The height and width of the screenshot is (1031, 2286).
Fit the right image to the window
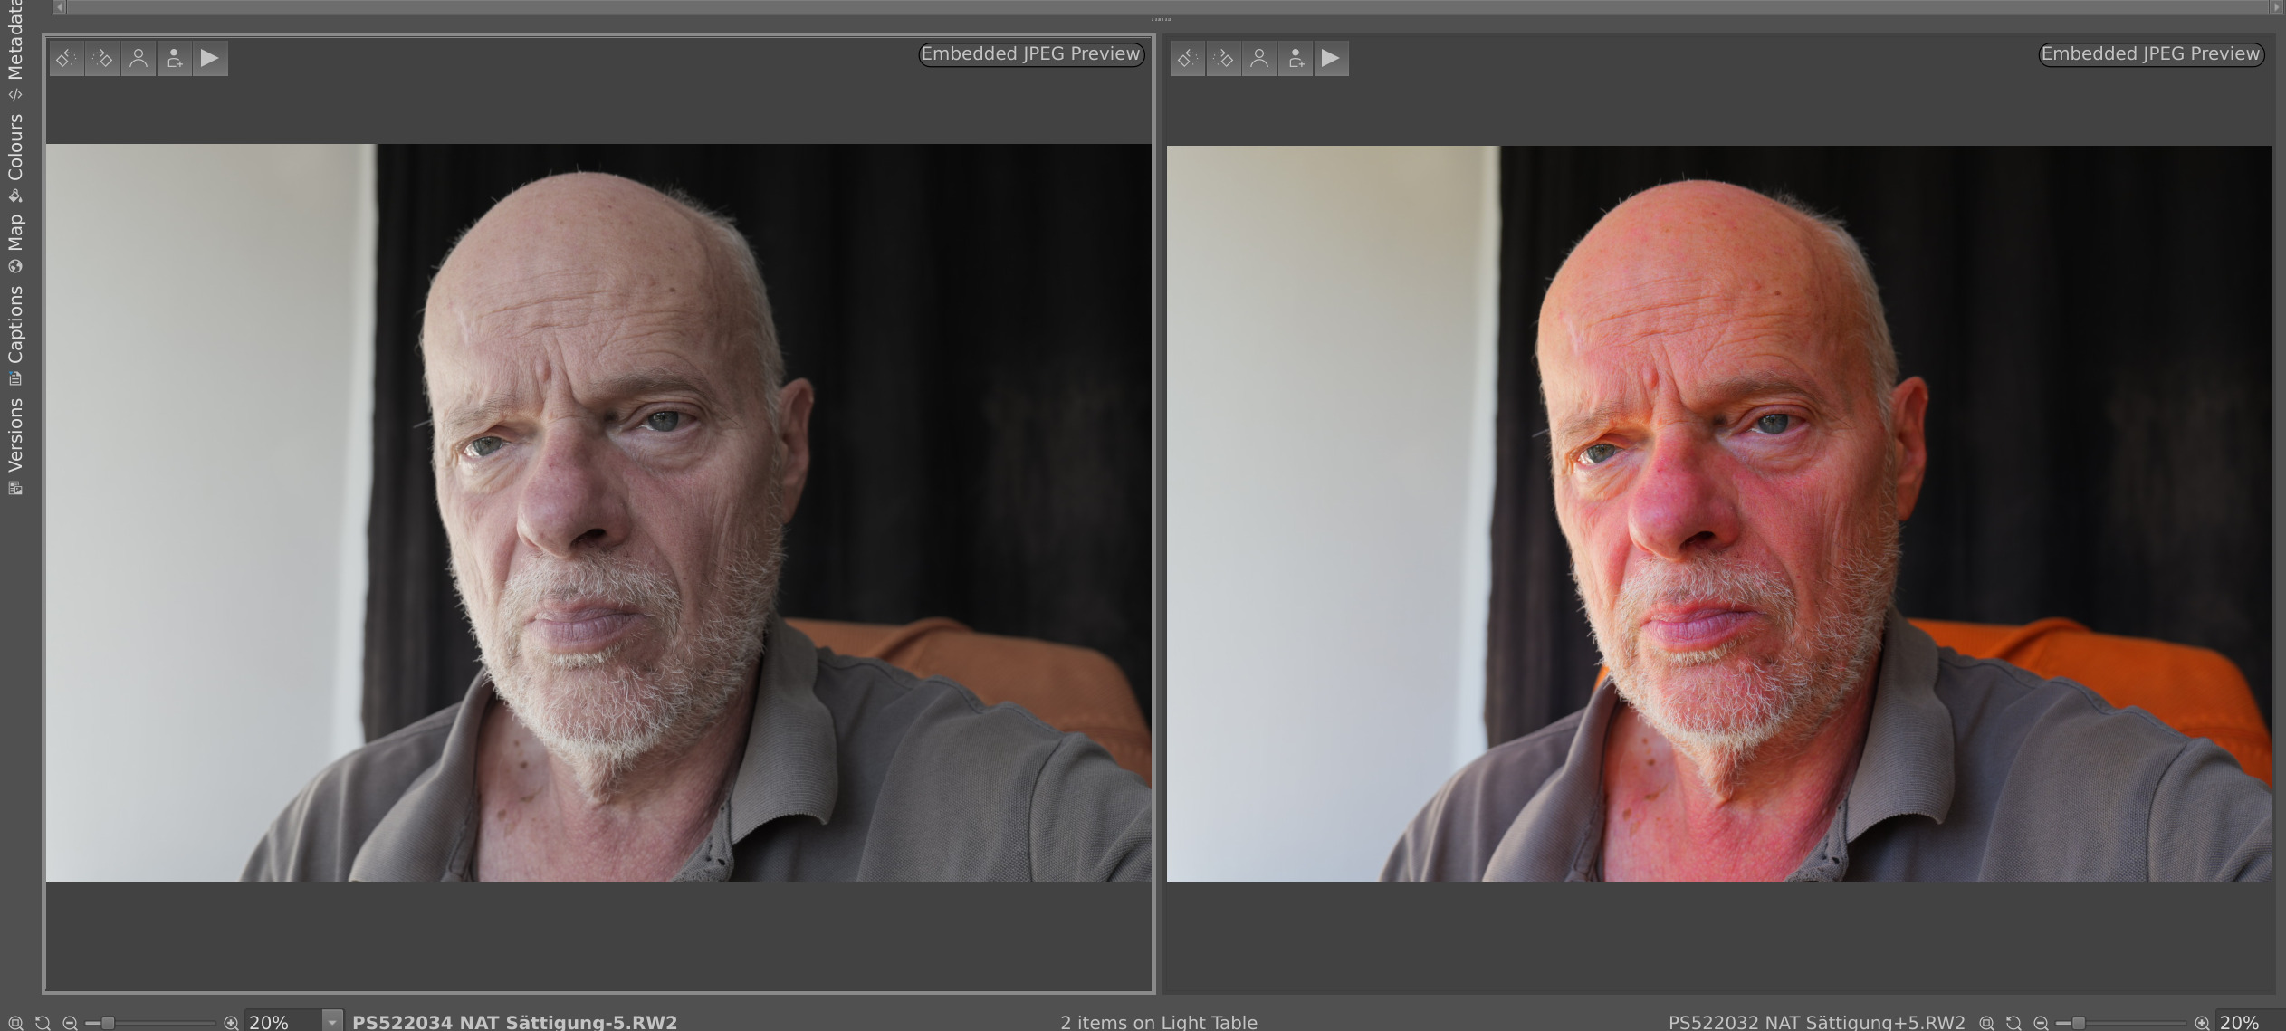1986,1022
